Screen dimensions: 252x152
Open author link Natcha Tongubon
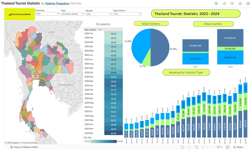[x=57, y=3]
